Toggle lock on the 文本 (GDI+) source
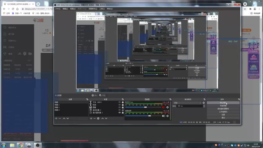 pyautogui.click(x=123, y=102)
